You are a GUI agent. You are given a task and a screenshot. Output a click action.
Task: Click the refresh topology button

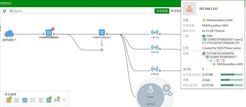pos(5,11)
